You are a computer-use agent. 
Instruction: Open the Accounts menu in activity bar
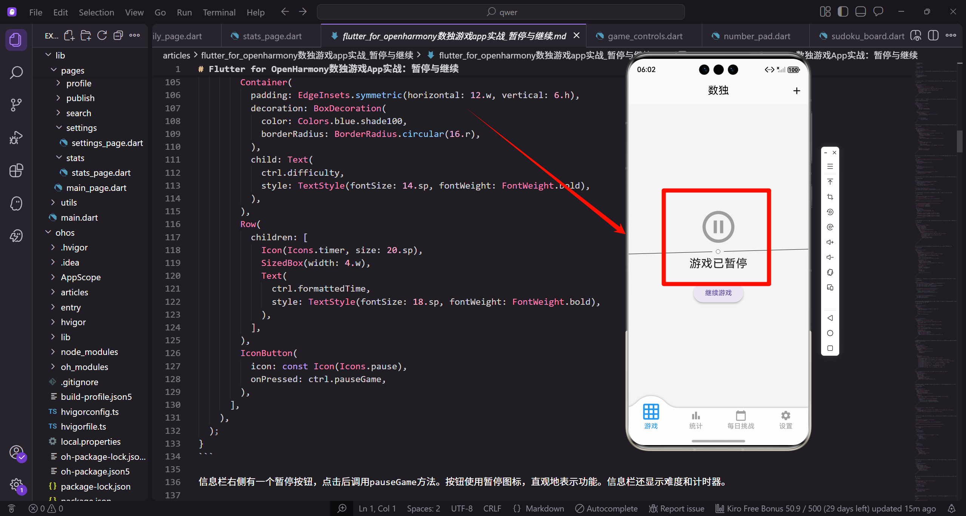click(x=17, y=452)
